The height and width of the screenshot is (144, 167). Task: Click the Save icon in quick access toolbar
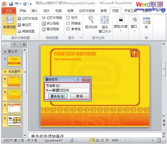[11, 4]
